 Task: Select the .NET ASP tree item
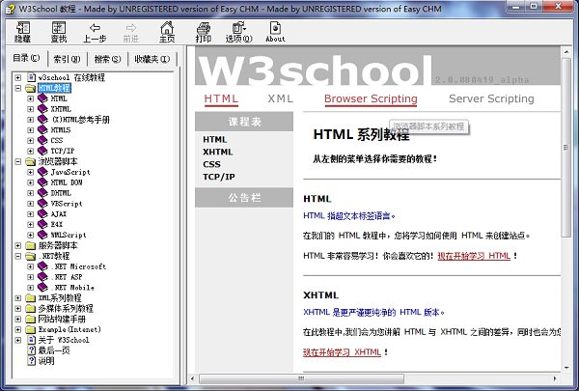tap(68, 277)
